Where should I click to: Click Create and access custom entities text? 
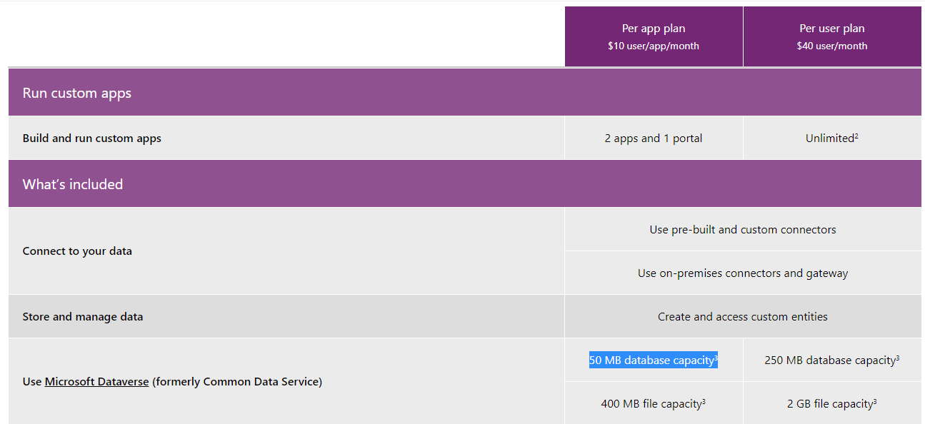pyautogui.click(x=743, y=317)
